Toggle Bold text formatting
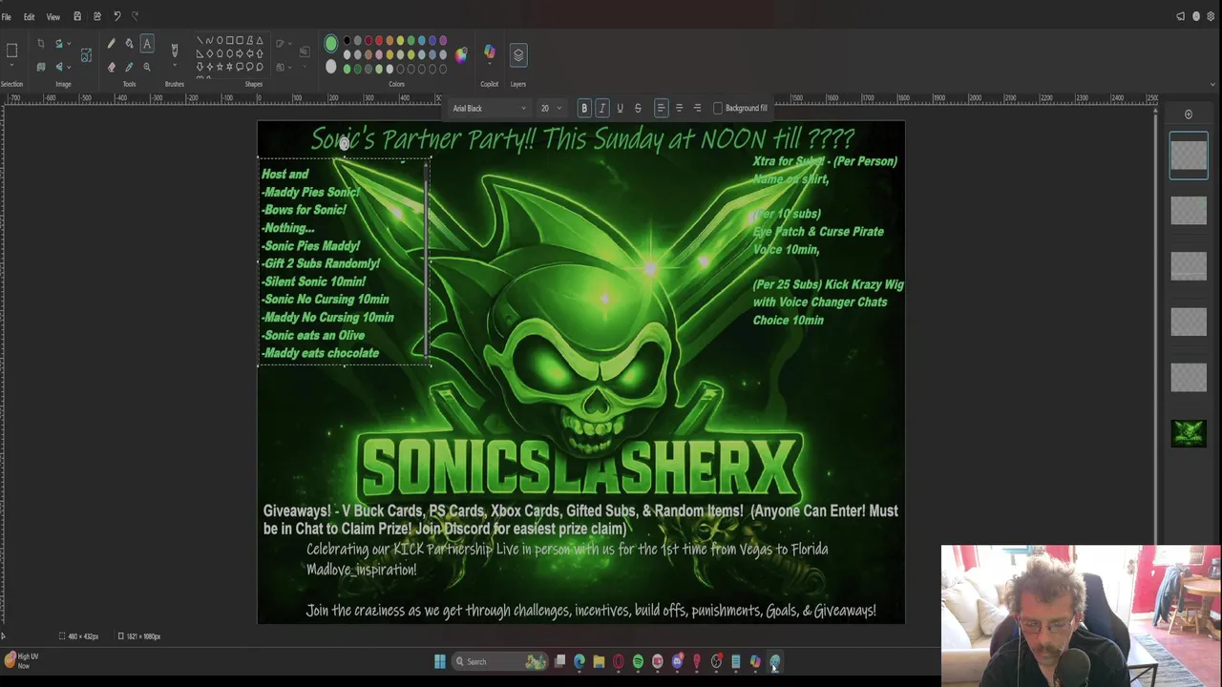The height and width of the screenshot is (687, 1222). tap(584, 108)
